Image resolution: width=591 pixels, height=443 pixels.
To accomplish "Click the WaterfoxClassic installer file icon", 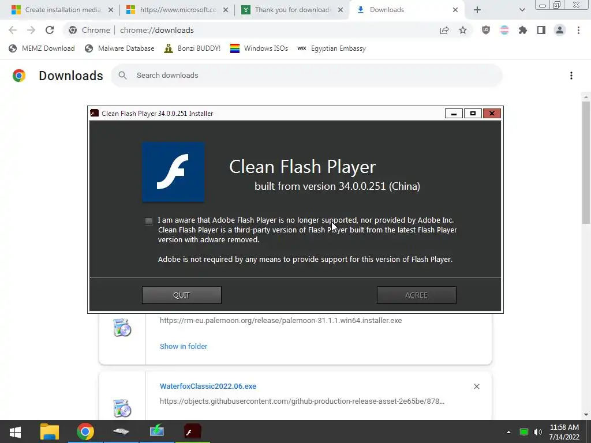I will pyautogui.click(x=122, y=408).
